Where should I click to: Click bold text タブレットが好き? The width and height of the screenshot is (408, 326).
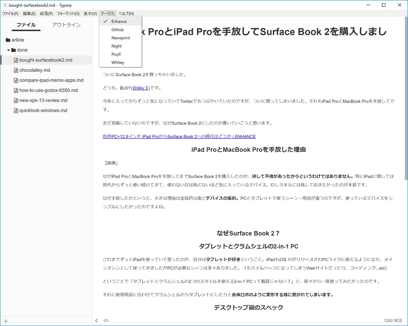[x=223, y=259]
